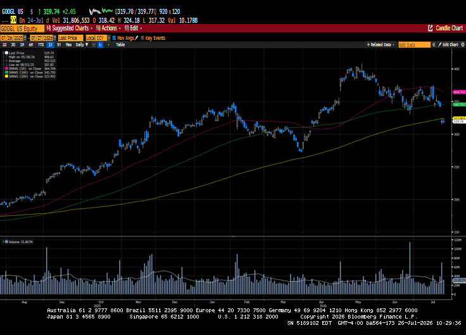Viewport: 466px width, 335px height.
Task: Click the green up arrow price indicator
Action: click(x=39, y=11)
